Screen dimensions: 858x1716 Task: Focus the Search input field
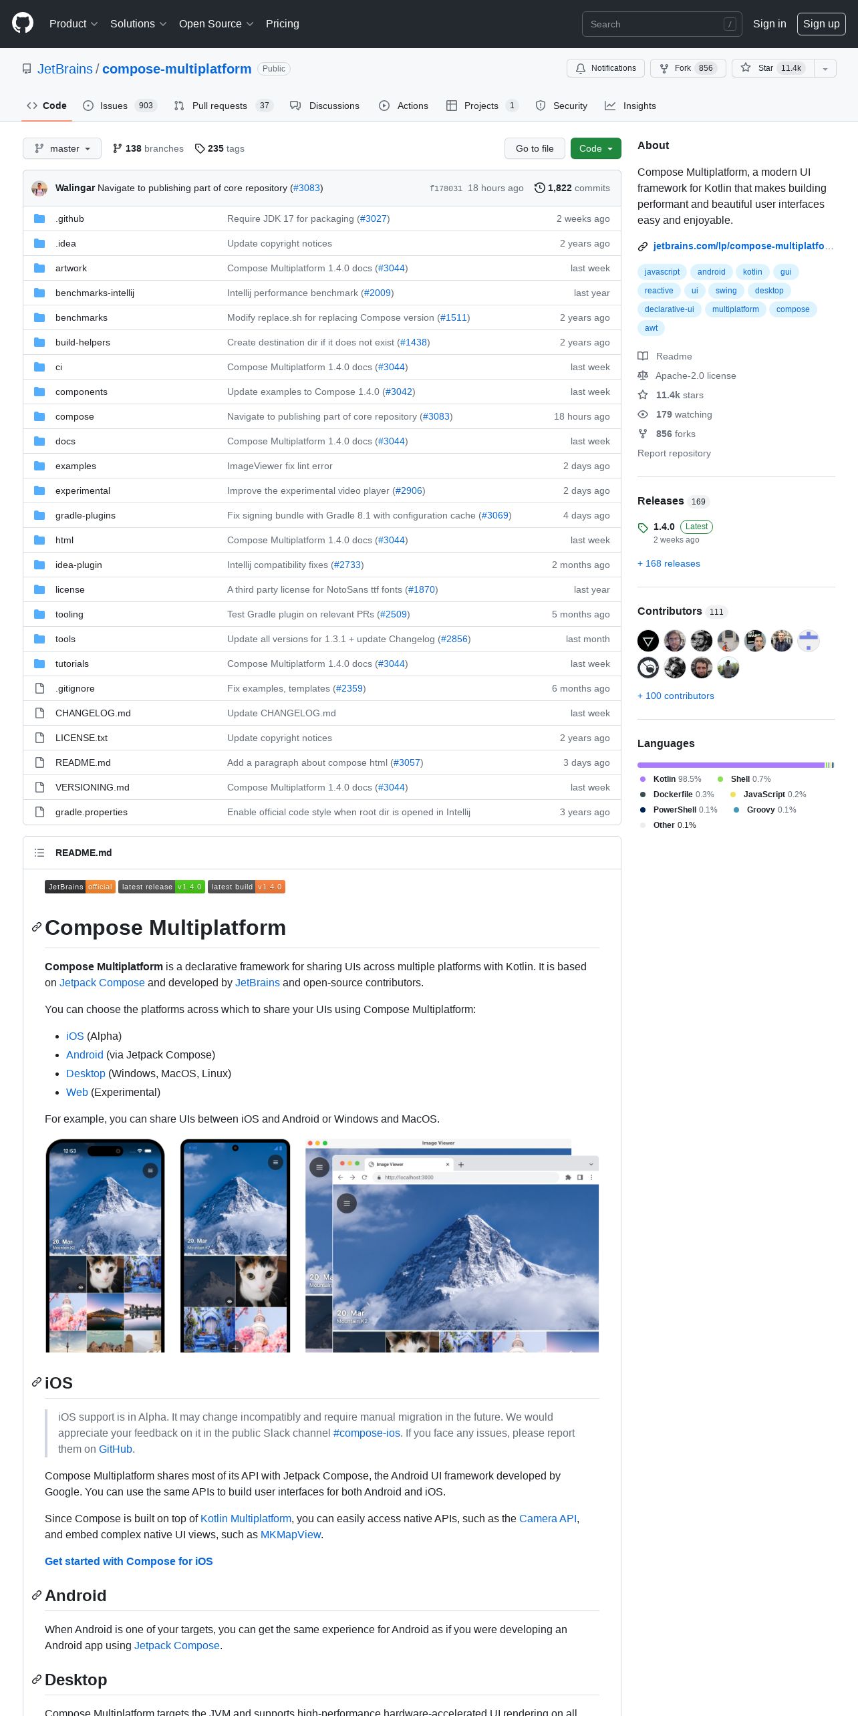(x=662, y=24)
